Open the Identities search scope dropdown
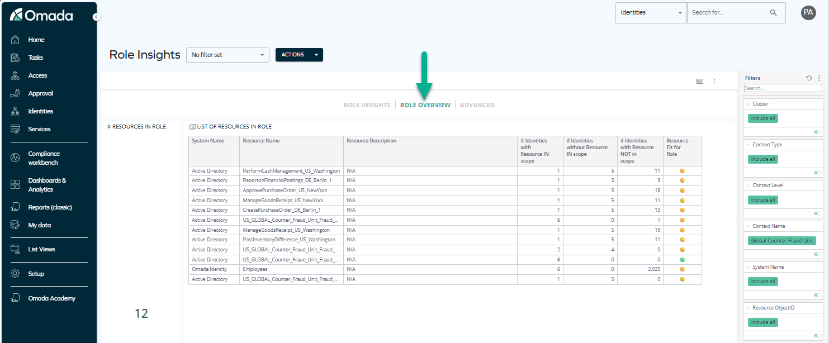 651,13
